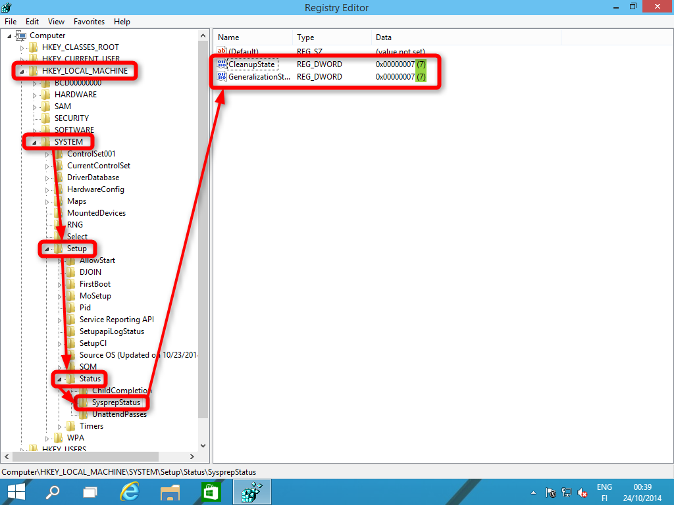
Task: Select the SetupapiLogStatus key
Action: tap(112, 331)
